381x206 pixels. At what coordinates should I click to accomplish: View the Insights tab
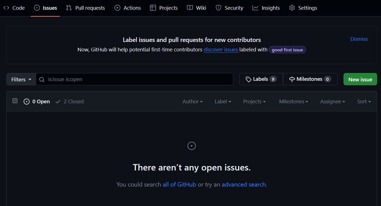click(266, 8)
